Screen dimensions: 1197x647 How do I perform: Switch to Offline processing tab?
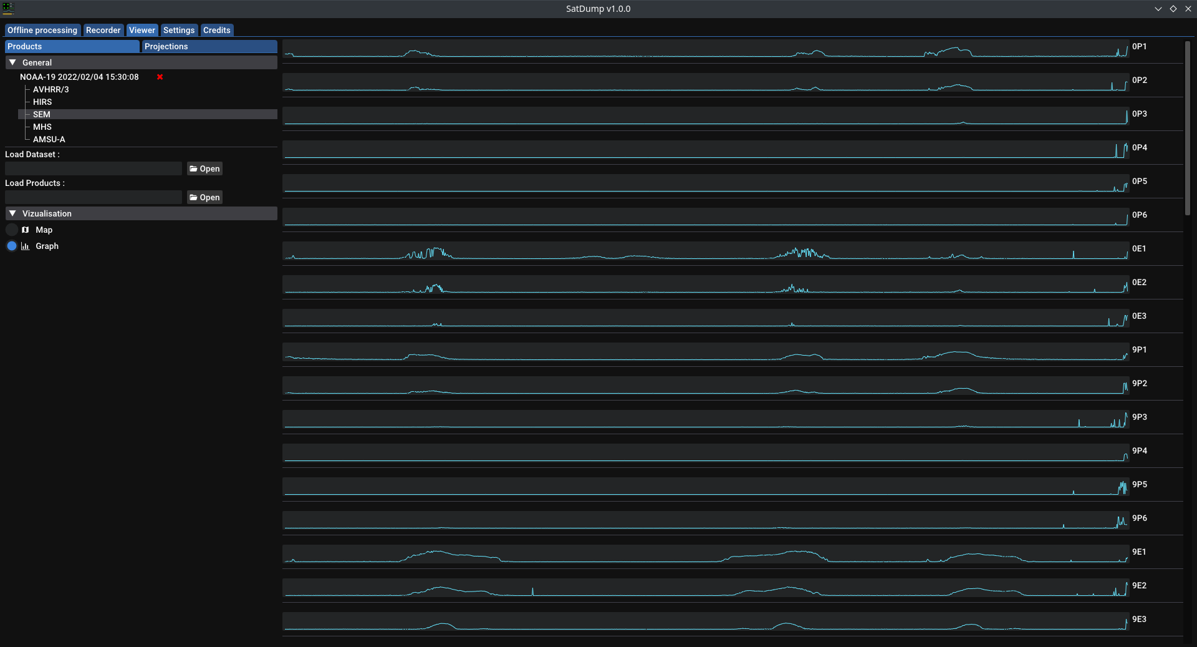click(42, 30)
